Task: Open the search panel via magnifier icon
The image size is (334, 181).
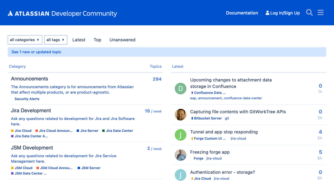Action: coord(309,12)
